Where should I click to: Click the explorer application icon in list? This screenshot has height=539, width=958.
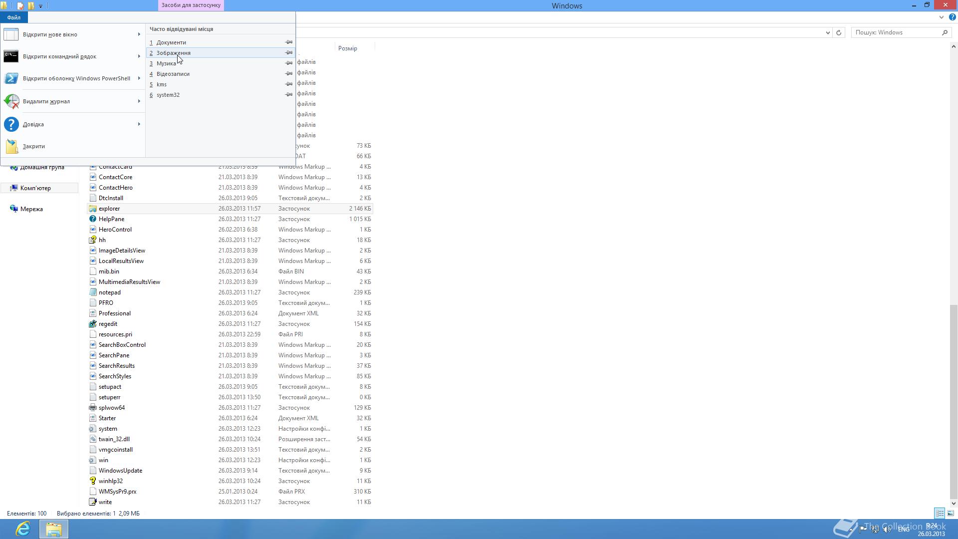tap(92, 209)
